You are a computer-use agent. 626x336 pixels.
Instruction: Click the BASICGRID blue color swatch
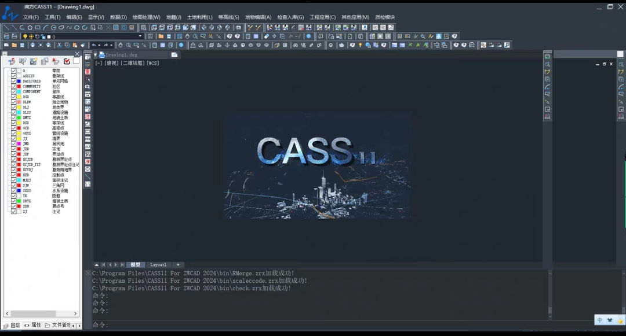pyautogui.click(x=19, y=81)
